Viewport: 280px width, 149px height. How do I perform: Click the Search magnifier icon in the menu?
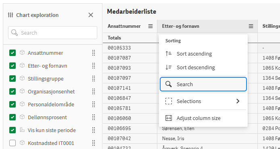(169, 84)
